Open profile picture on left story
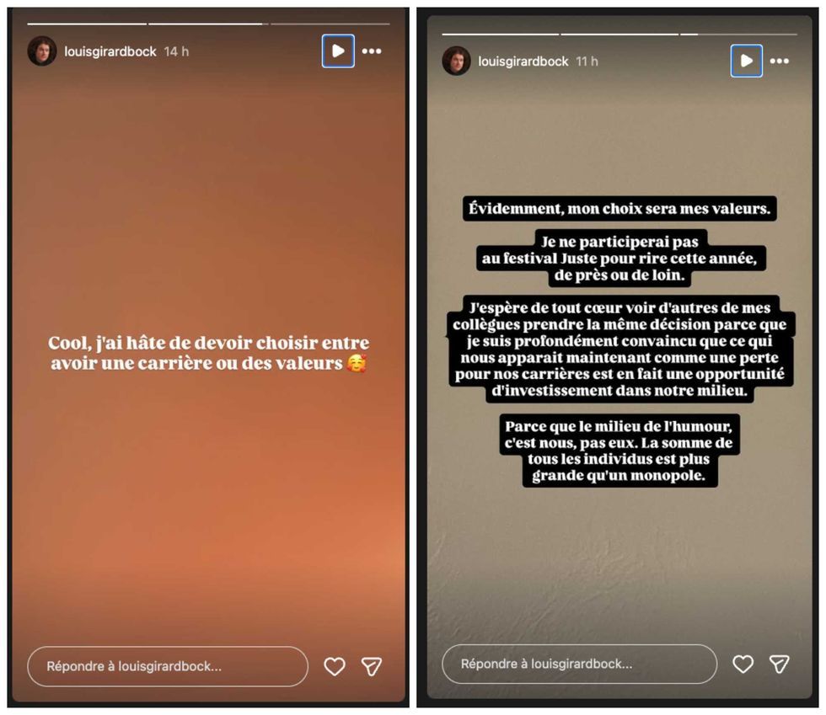826x715 pixels. (x=42, y=51)
